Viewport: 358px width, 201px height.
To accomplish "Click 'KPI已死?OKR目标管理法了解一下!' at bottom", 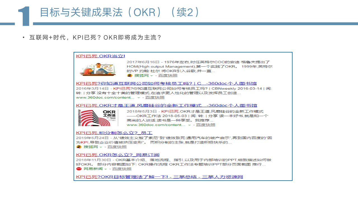I will tap(159, 177).
